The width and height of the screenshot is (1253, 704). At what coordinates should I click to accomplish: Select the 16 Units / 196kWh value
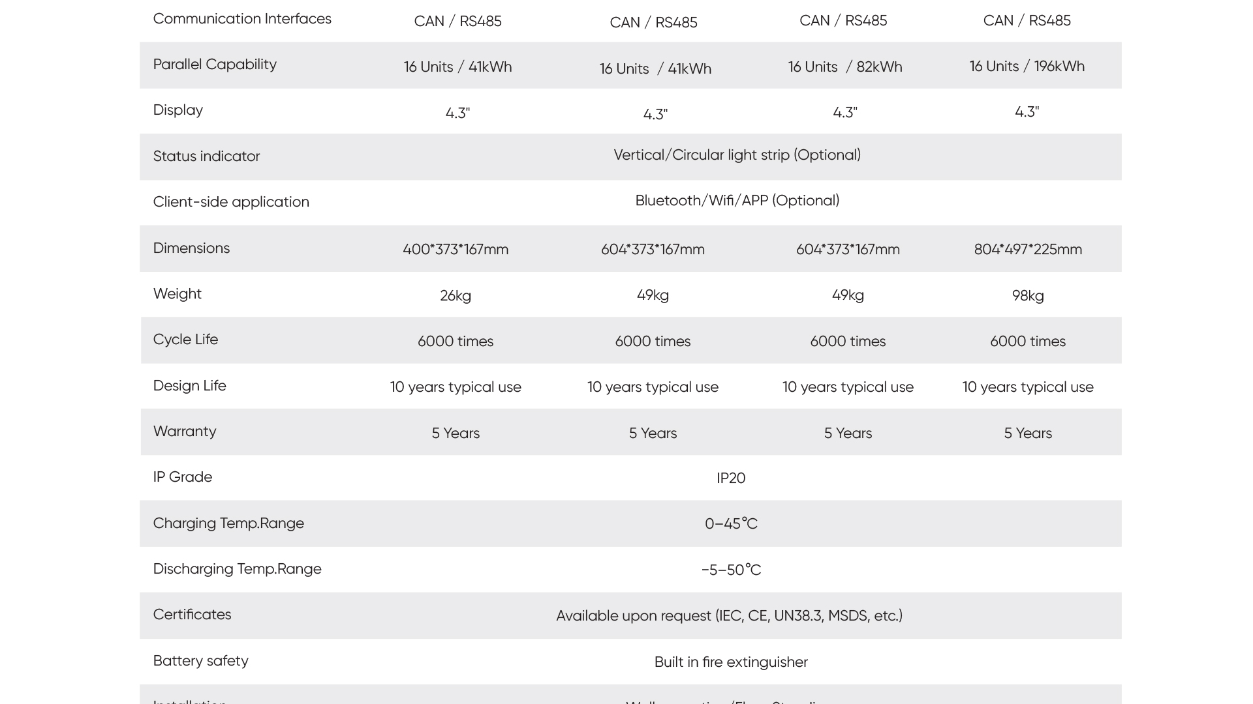click(x=1027, y=66)
